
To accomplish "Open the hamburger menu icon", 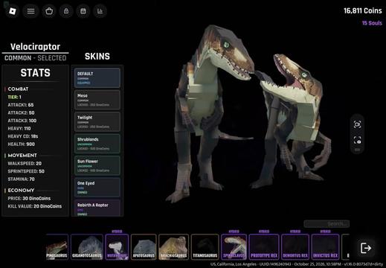I will pos(30,11).
